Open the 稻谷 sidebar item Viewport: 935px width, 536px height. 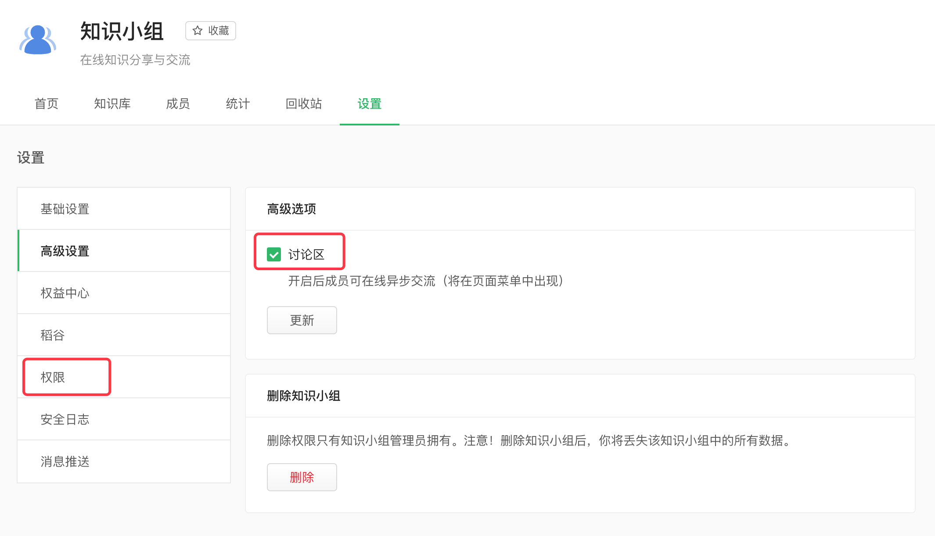pos(53,335)
